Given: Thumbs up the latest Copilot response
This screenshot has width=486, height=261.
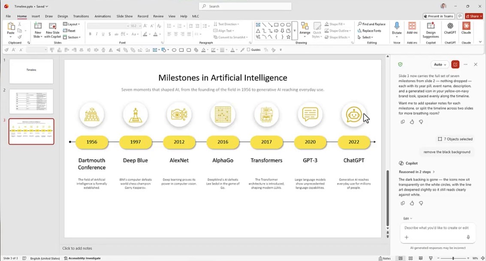Looking at the screenshot, I should [412, 204].
